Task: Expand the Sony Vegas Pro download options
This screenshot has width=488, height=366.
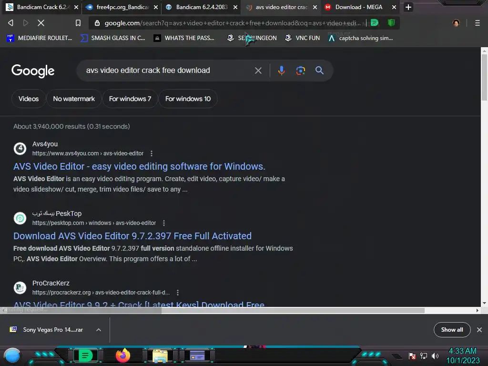Action: [x=98, y=330]
